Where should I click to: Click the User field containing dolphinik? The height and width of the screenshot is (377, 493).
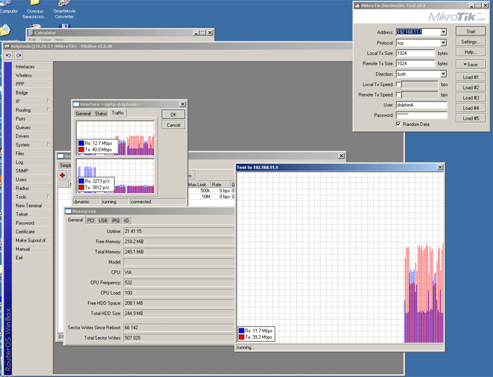tap(421, 105)
